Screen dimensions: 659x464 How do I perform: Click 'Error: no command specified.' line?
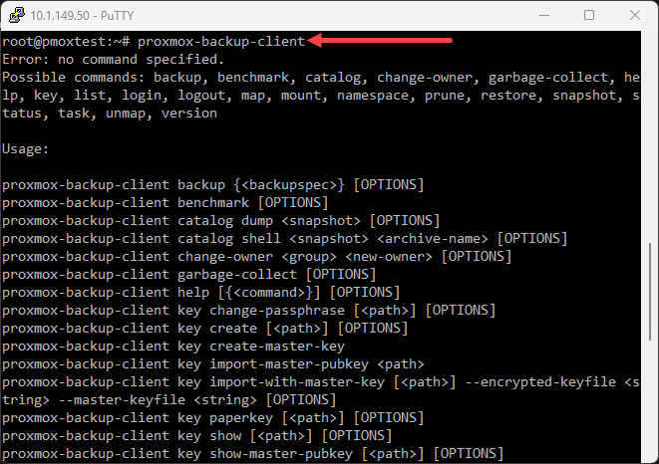tap(113, 59)
